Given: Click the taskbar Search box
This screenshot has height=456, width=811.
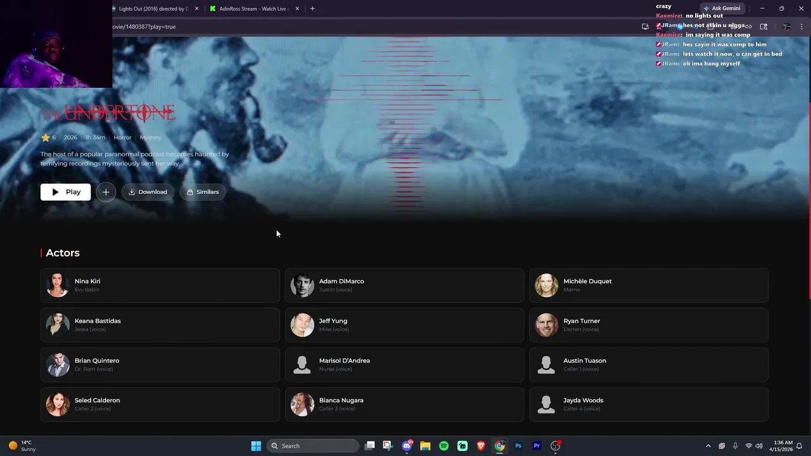Looking at the screenshot, I should 313,446.
